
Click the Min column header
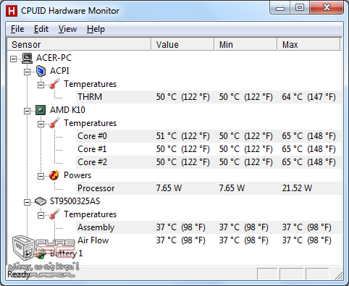click(x=245, y=44)
